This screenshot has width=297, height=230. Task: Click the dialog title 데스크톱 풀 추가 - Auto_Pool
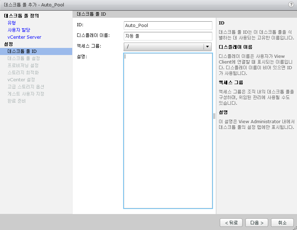click(x=34, y=5)
